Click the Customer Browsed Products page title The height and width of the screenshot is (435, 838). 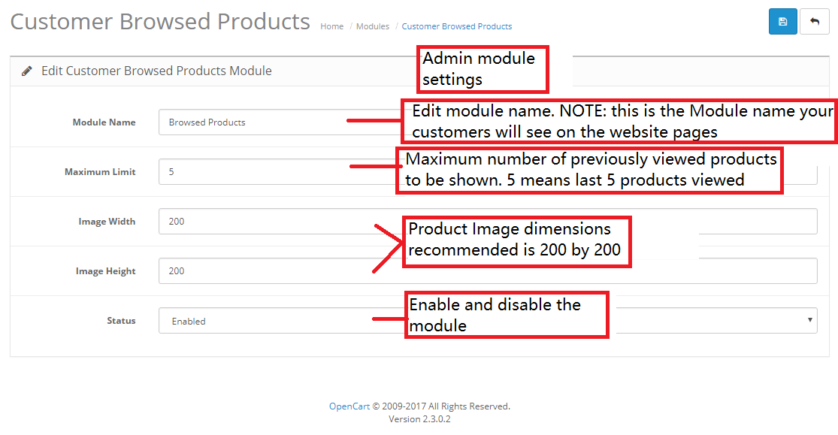tap(160, 22)
